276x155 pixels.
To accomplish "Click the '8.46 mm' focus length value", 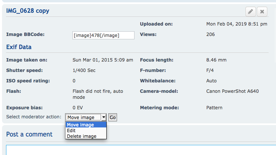I will pyautogui.click(x=216, y=60).
